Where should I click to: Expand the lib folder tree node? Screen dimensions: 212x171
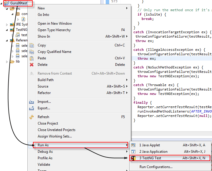pyautogui.click(x=7, y=62)
